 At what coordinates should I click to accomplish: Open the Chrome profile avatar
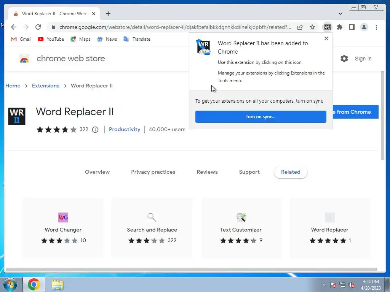click(x=364, y=27)
